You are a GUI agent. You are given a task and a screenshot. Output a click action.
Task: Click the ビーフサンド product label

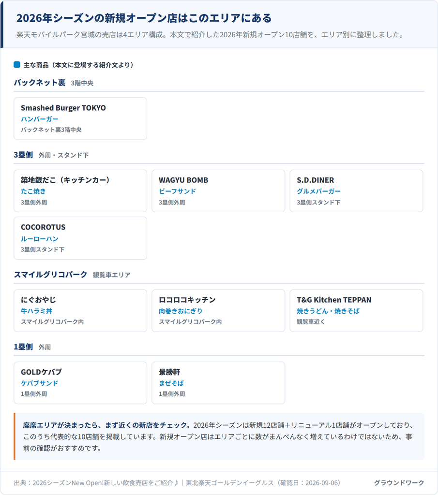tap(177, 191)
